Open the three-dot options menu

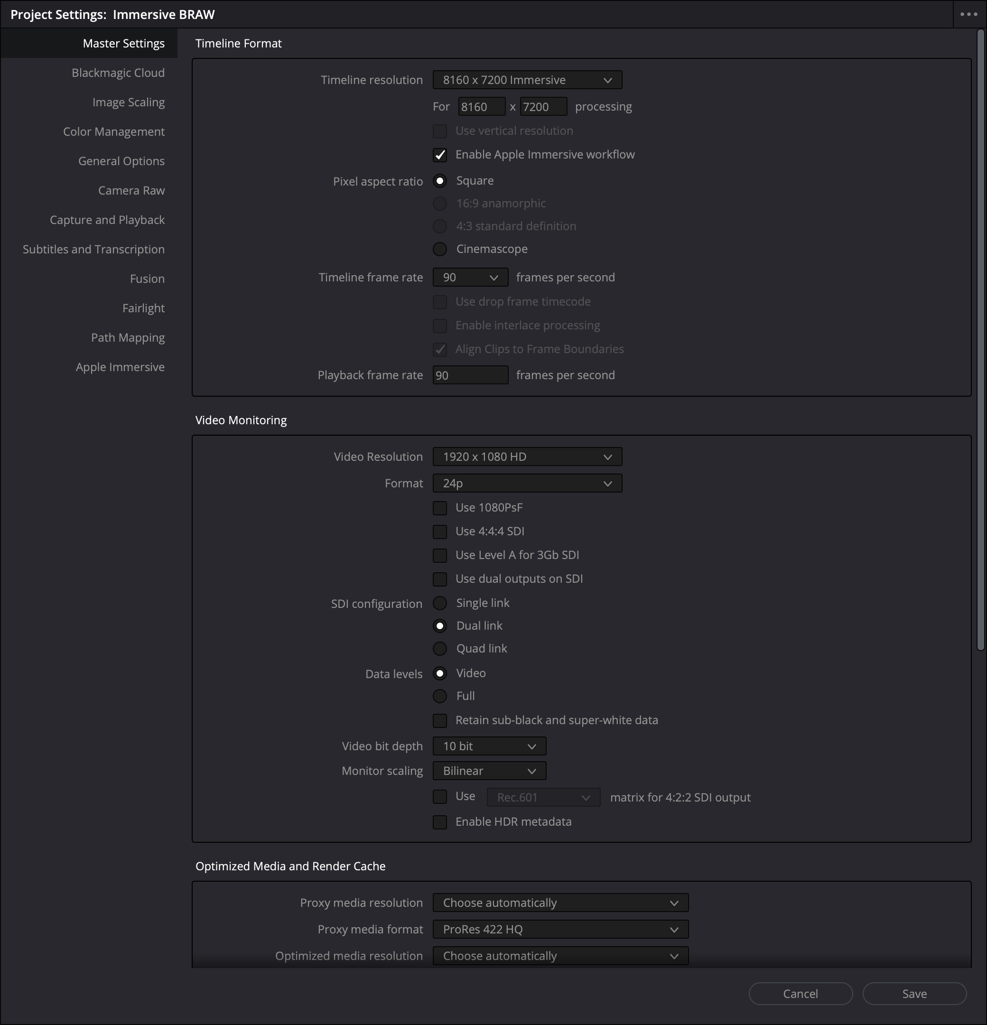(x=968, y=14)
